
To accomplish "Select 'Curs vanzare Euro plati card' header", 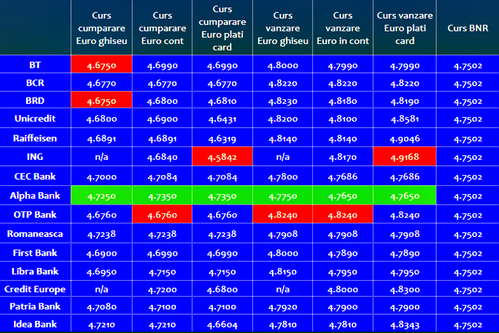I will point(405,29).
